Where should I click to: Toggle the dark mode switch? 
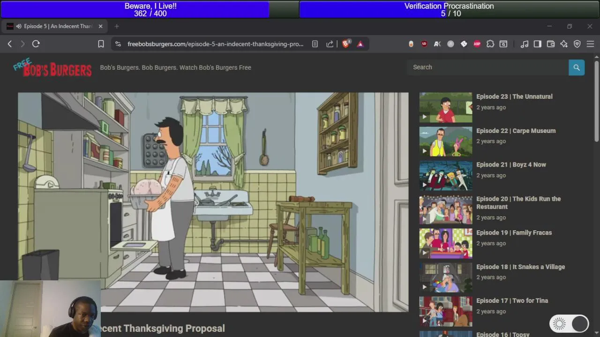point(569,323)
